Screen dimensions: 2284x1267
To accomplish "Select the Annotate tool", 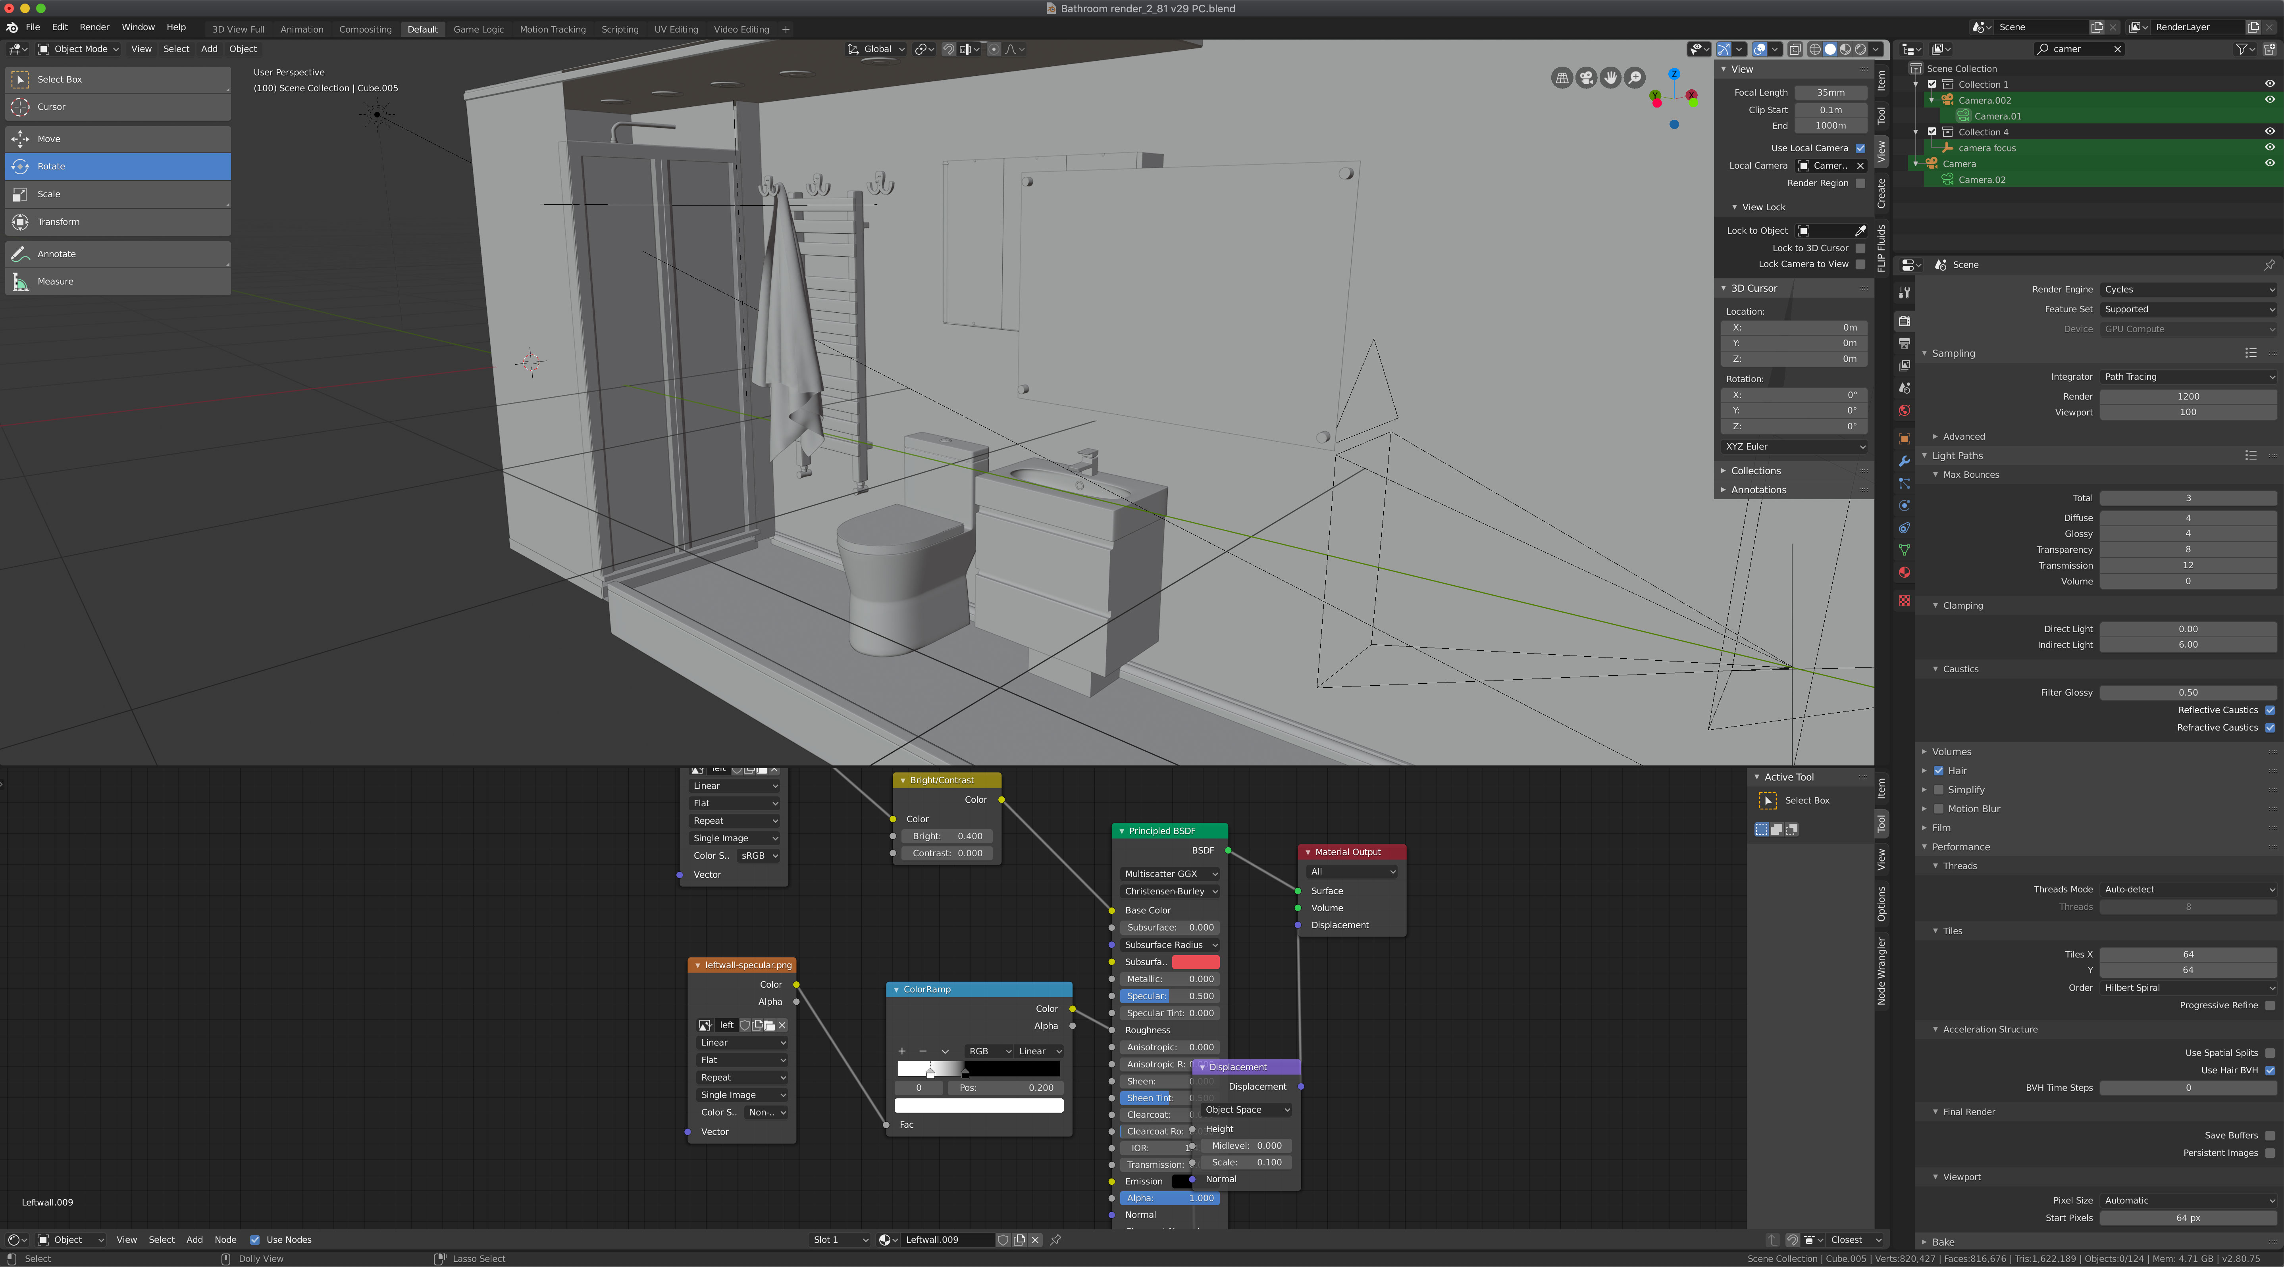I will pyautogui.click(x=118, y=254).
